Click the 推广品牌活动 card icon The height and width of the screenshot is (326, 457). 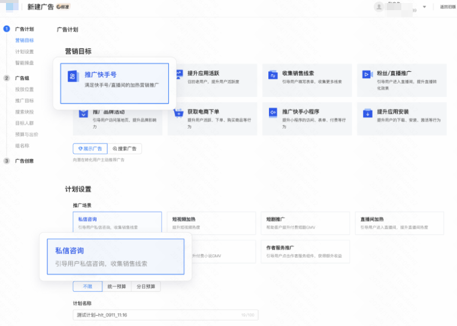tap(83, 114)
